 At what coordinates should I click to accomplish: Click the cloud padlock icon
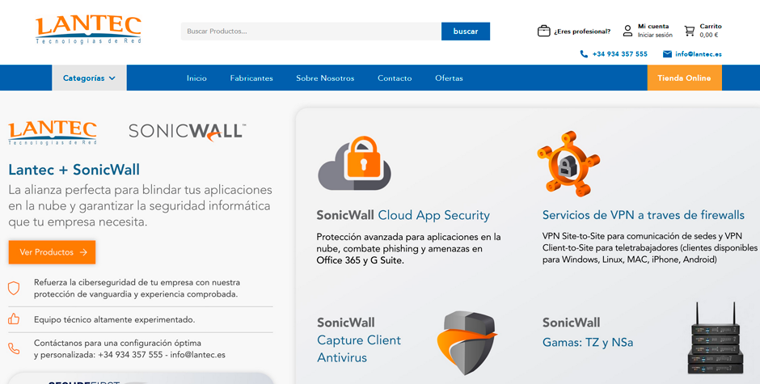354,163
